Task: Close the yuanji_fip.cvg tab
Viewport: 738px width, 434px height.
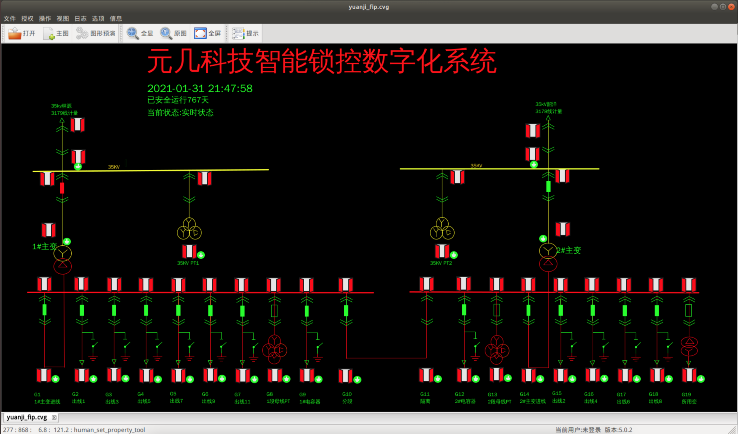Action: (x=54, y=418)
